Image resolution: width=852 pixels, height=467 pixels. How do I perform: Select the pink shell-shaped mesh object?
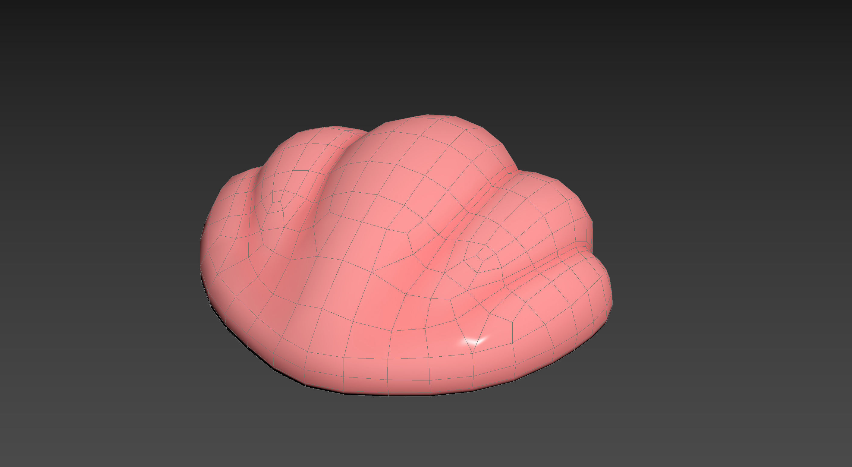coord(406,255)
